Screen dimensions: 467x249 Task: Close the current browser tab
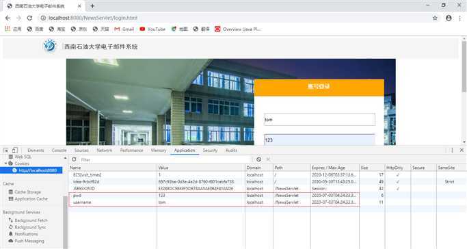point(79,6)
